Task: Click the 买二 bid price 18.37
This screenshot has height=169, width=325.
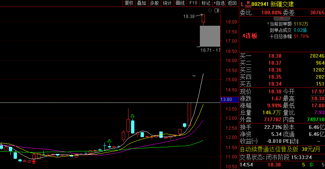Action: tap(275, 63)
